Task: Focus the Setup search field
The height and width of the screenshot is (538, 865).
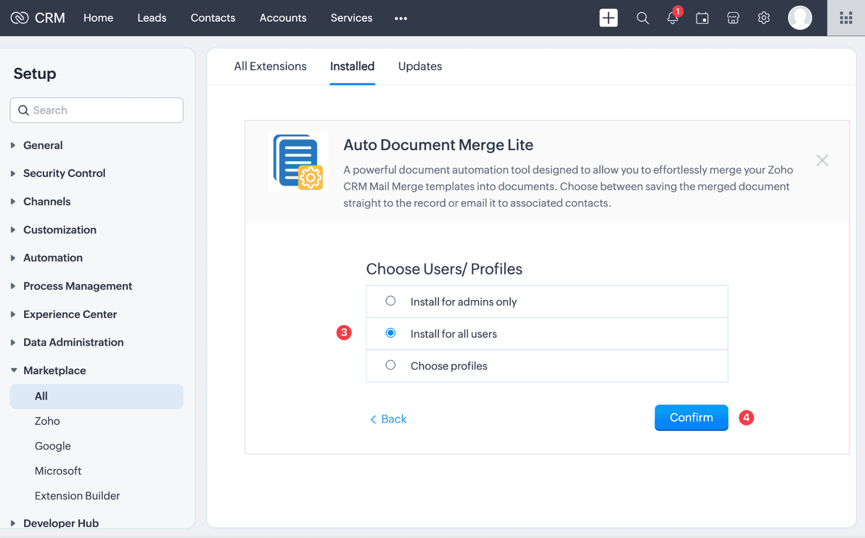Action: click(x=96, y=110)
